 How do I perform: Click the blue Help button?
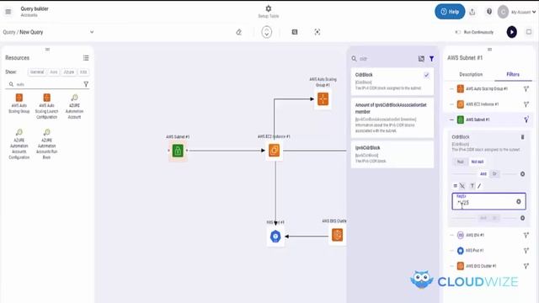point(450,12)
